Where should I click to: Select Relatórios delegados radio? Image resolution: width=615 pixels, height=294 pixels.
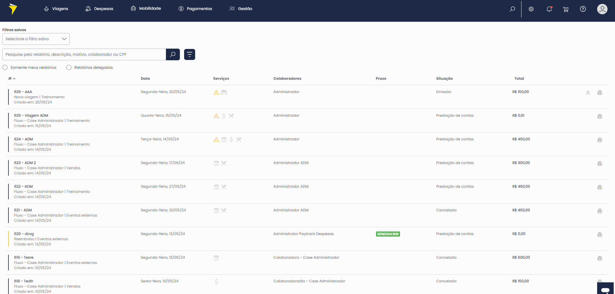69,67
